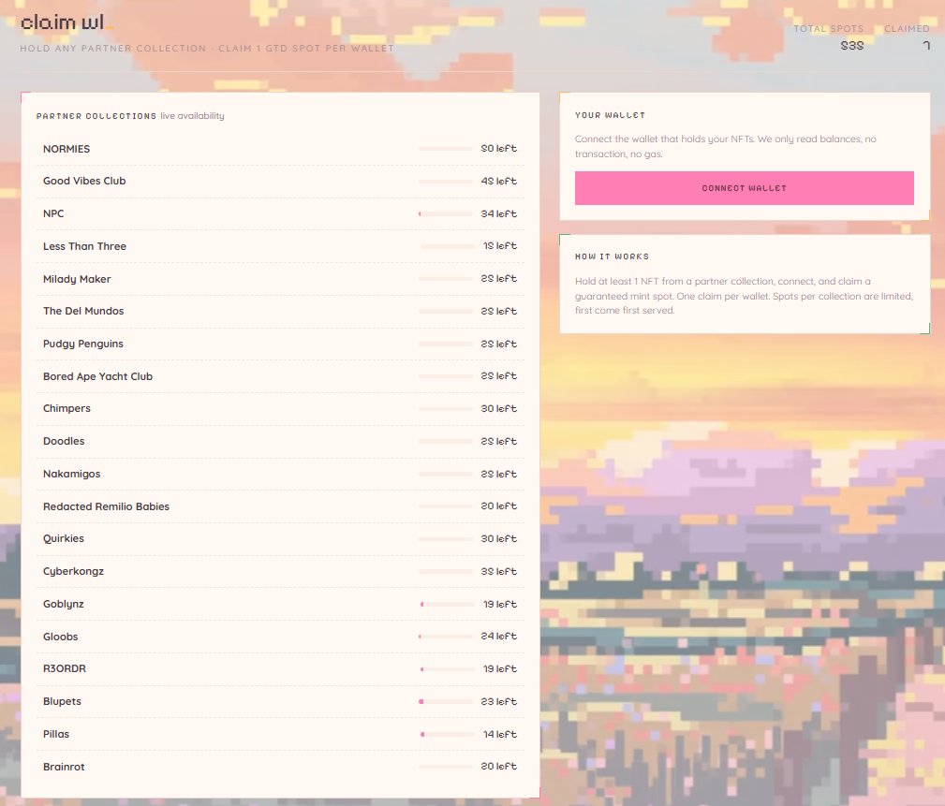Click the Claimed counter

907,37
